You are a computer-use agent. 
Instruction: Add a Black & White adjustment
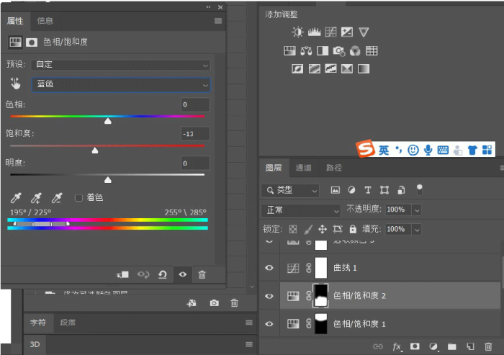tap(323, 51)
